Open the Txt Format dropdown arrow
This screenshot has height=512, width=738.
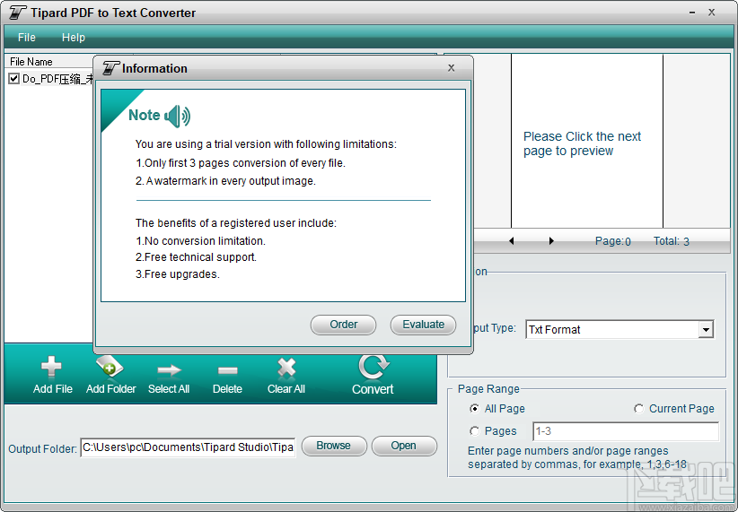click(x=706, y=330)
